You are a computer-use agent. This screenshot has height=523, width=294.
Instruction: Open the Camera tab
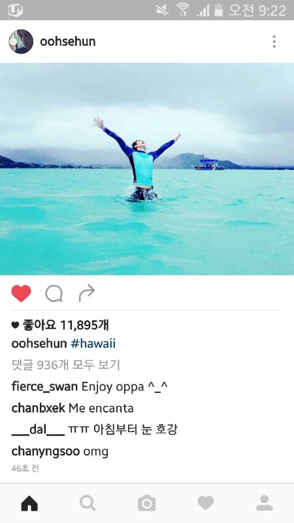146,503
